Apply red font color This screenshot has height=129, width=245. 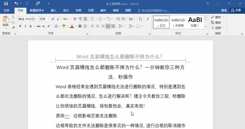(x=72, y=26)
